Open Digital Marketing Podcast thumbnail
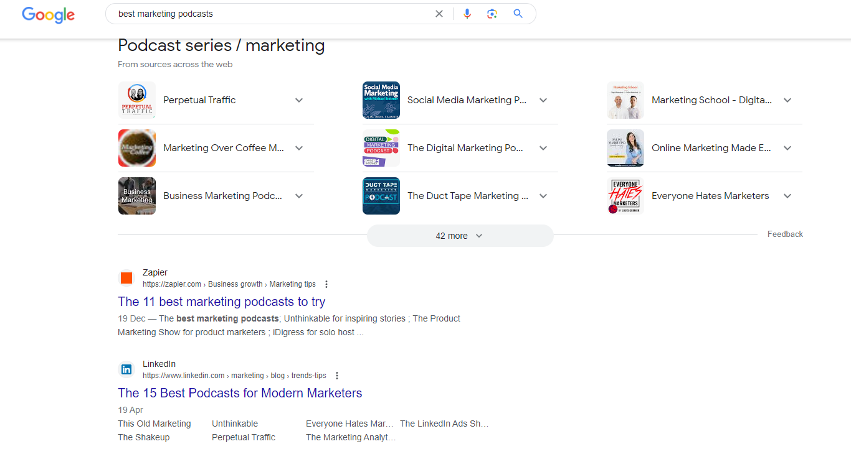Screen dimensions: 851x449 point(381,148)
